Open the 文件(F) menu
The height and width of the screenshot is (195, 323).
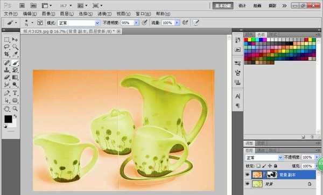click(11, 14)
